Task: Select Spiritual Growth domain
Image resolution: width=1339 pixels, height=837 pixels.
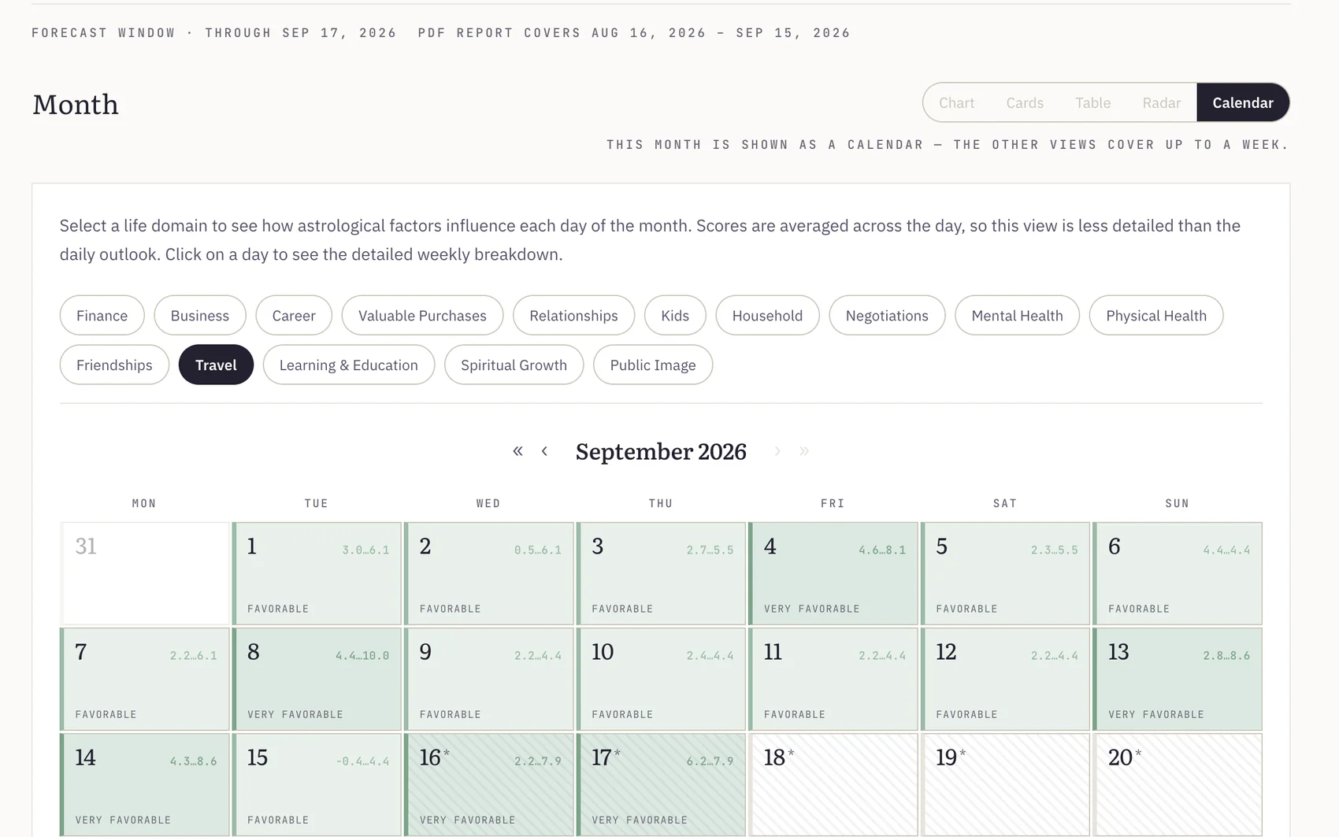Action: (514, 365)
